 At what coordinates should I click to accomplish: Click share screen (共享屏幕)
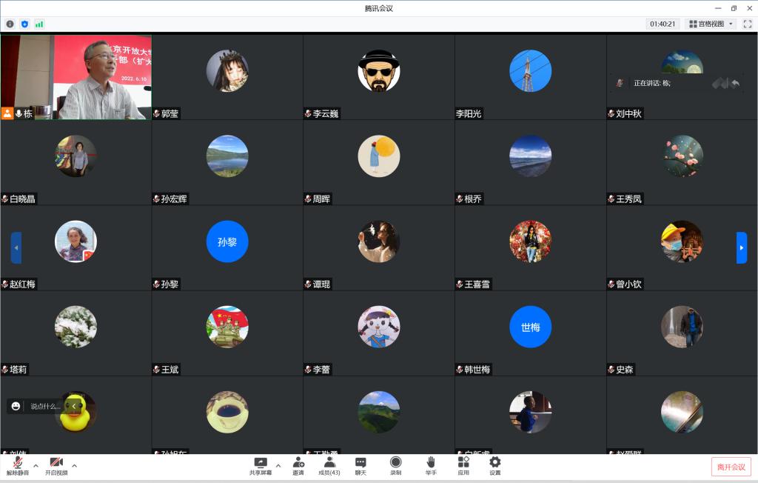tap(261, 465)
